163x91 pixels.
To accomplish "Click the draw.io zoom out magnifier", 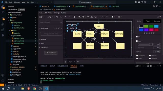I will click(x=61, y=17).
